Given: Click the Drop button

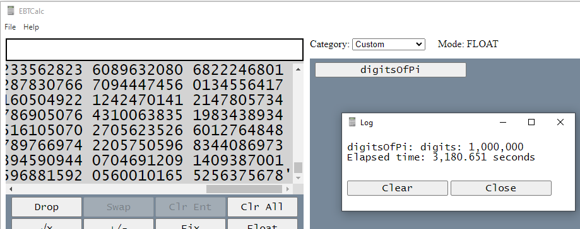Looking at the screenshot, I should point(47,207).
